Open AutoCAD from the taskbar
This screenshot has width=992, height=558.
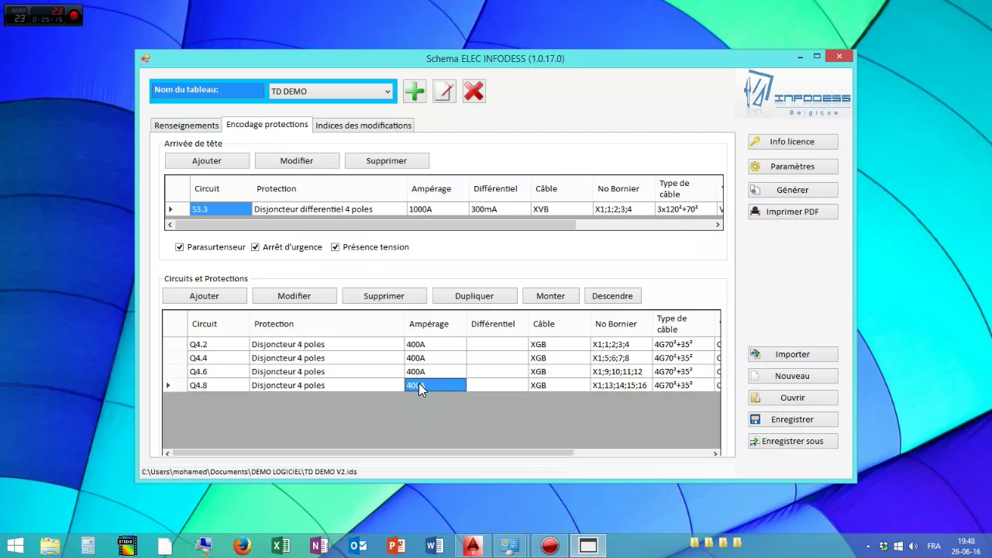473,546
